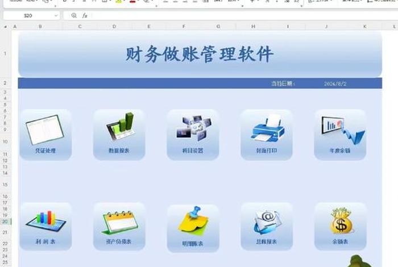Image resolution: width=398 pixels, height=267 pixels.
Task: Open the 凭证处理 voucher processing icon
Action: [45, 135]
